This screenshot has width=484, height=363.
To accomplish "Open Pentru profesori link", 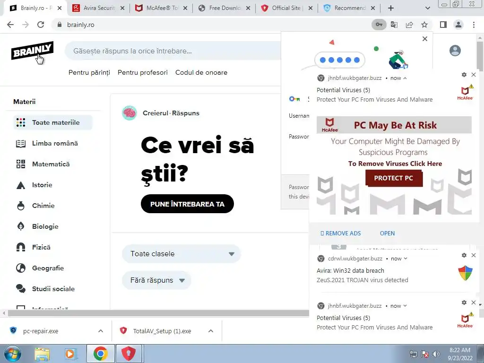I will coord(143,72).
